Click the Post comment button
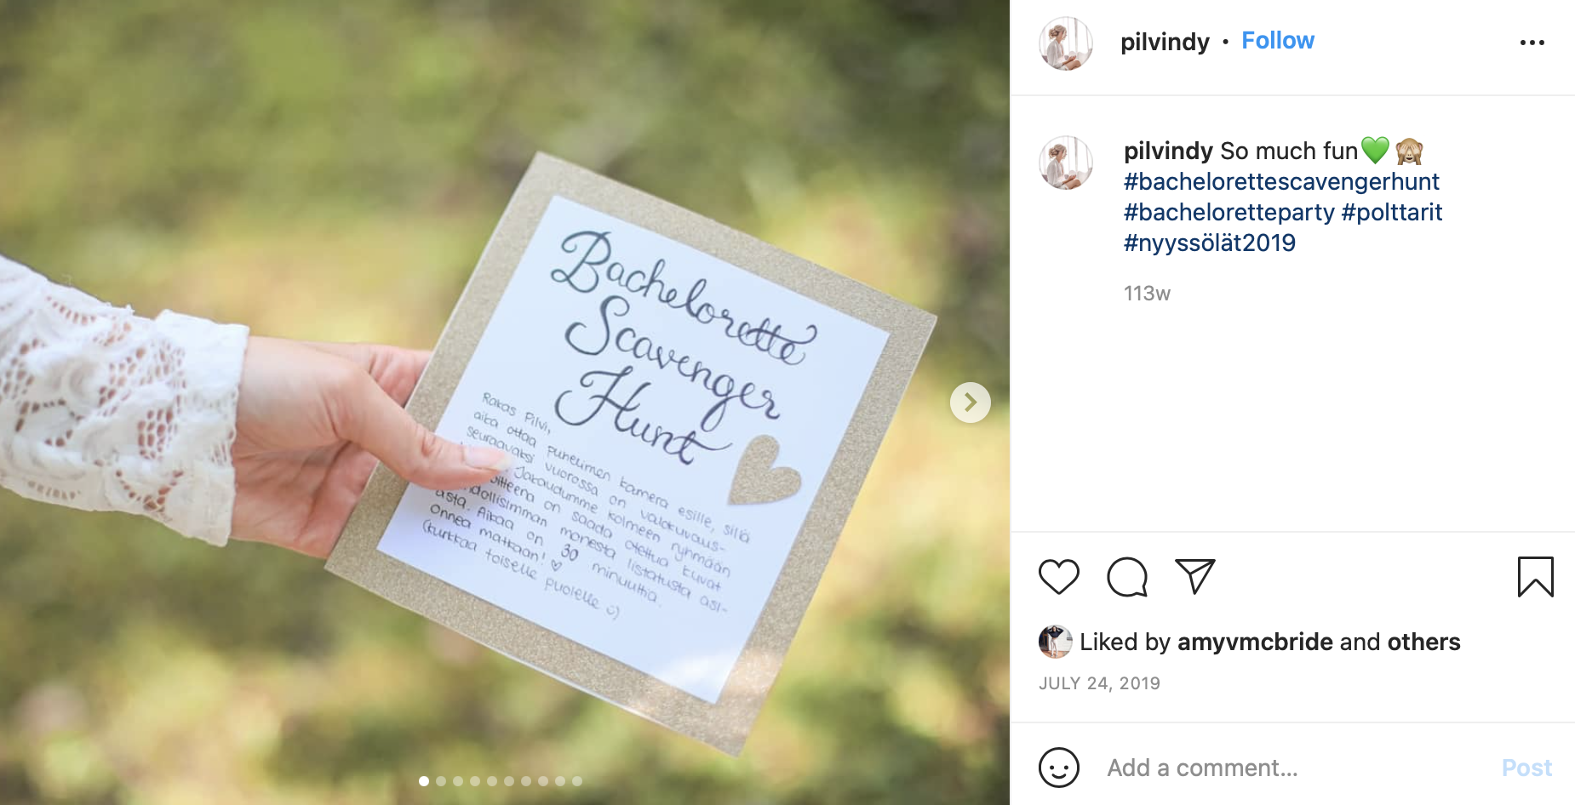The width and height of the screenshot is (1575, 805). point(1526,768)
